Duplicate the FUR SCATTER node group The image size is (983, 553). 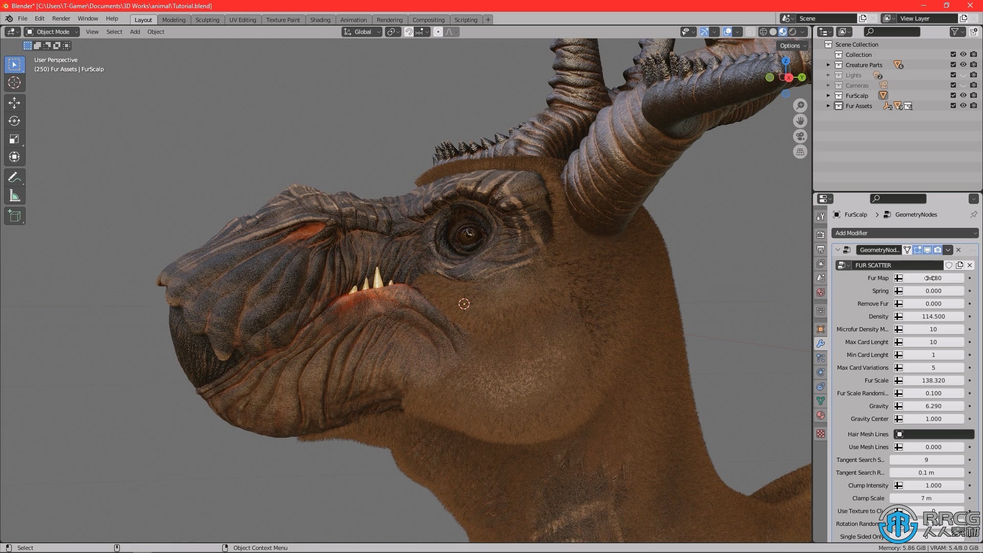(959, 265)
